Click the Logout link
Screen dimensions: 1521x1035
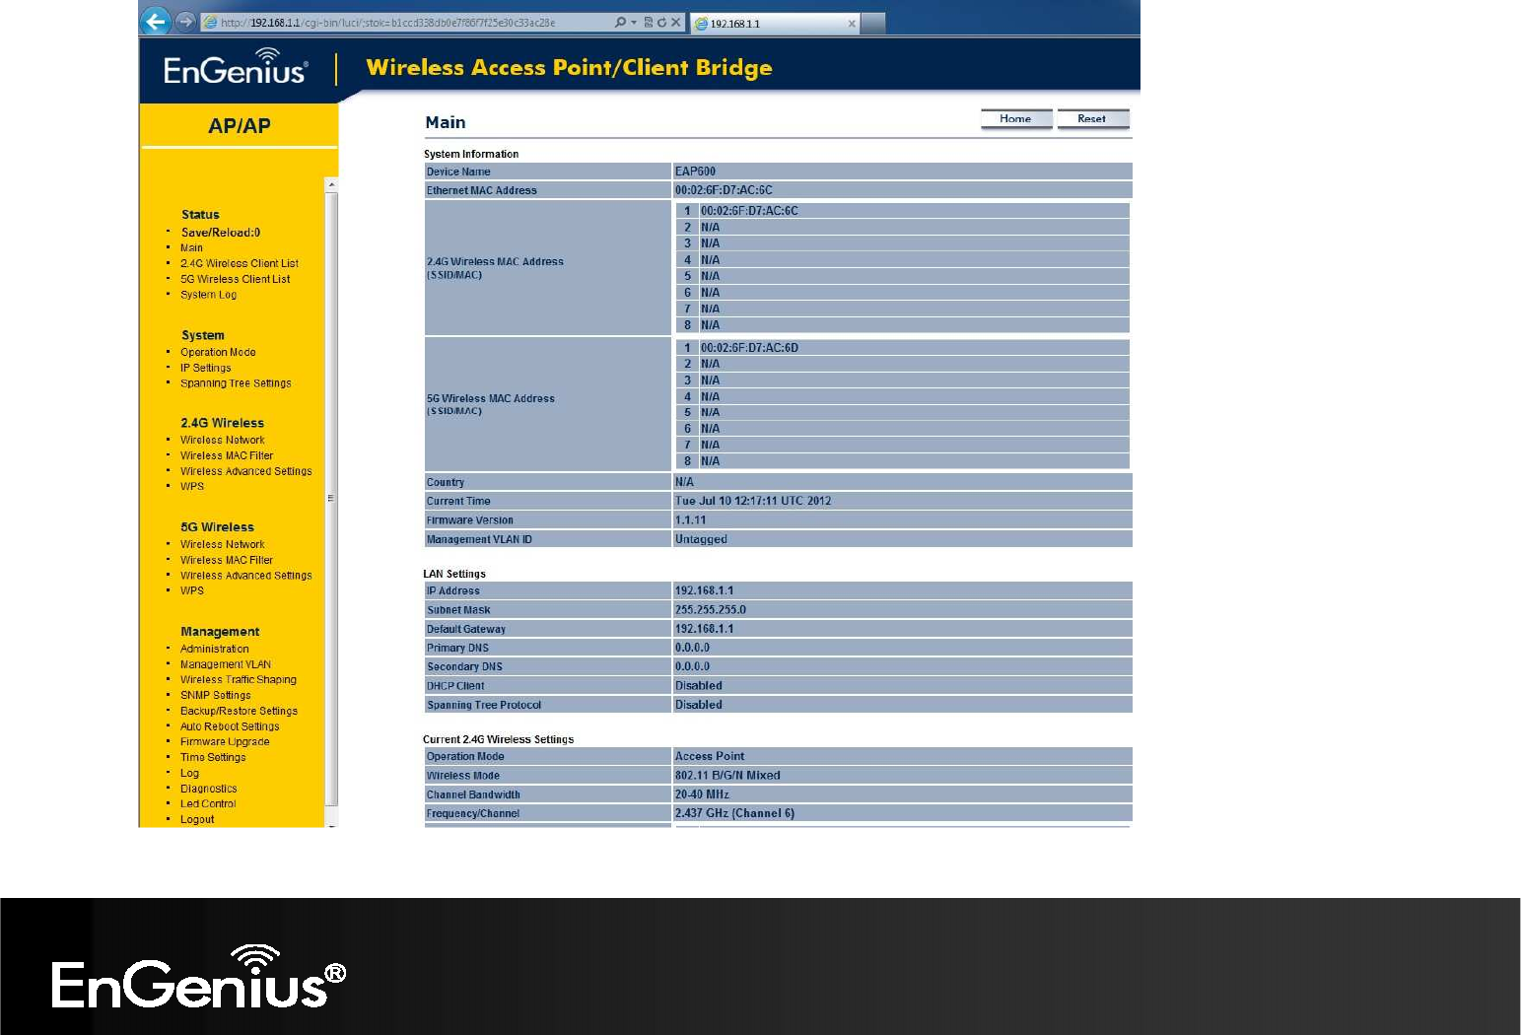point(197,820)
